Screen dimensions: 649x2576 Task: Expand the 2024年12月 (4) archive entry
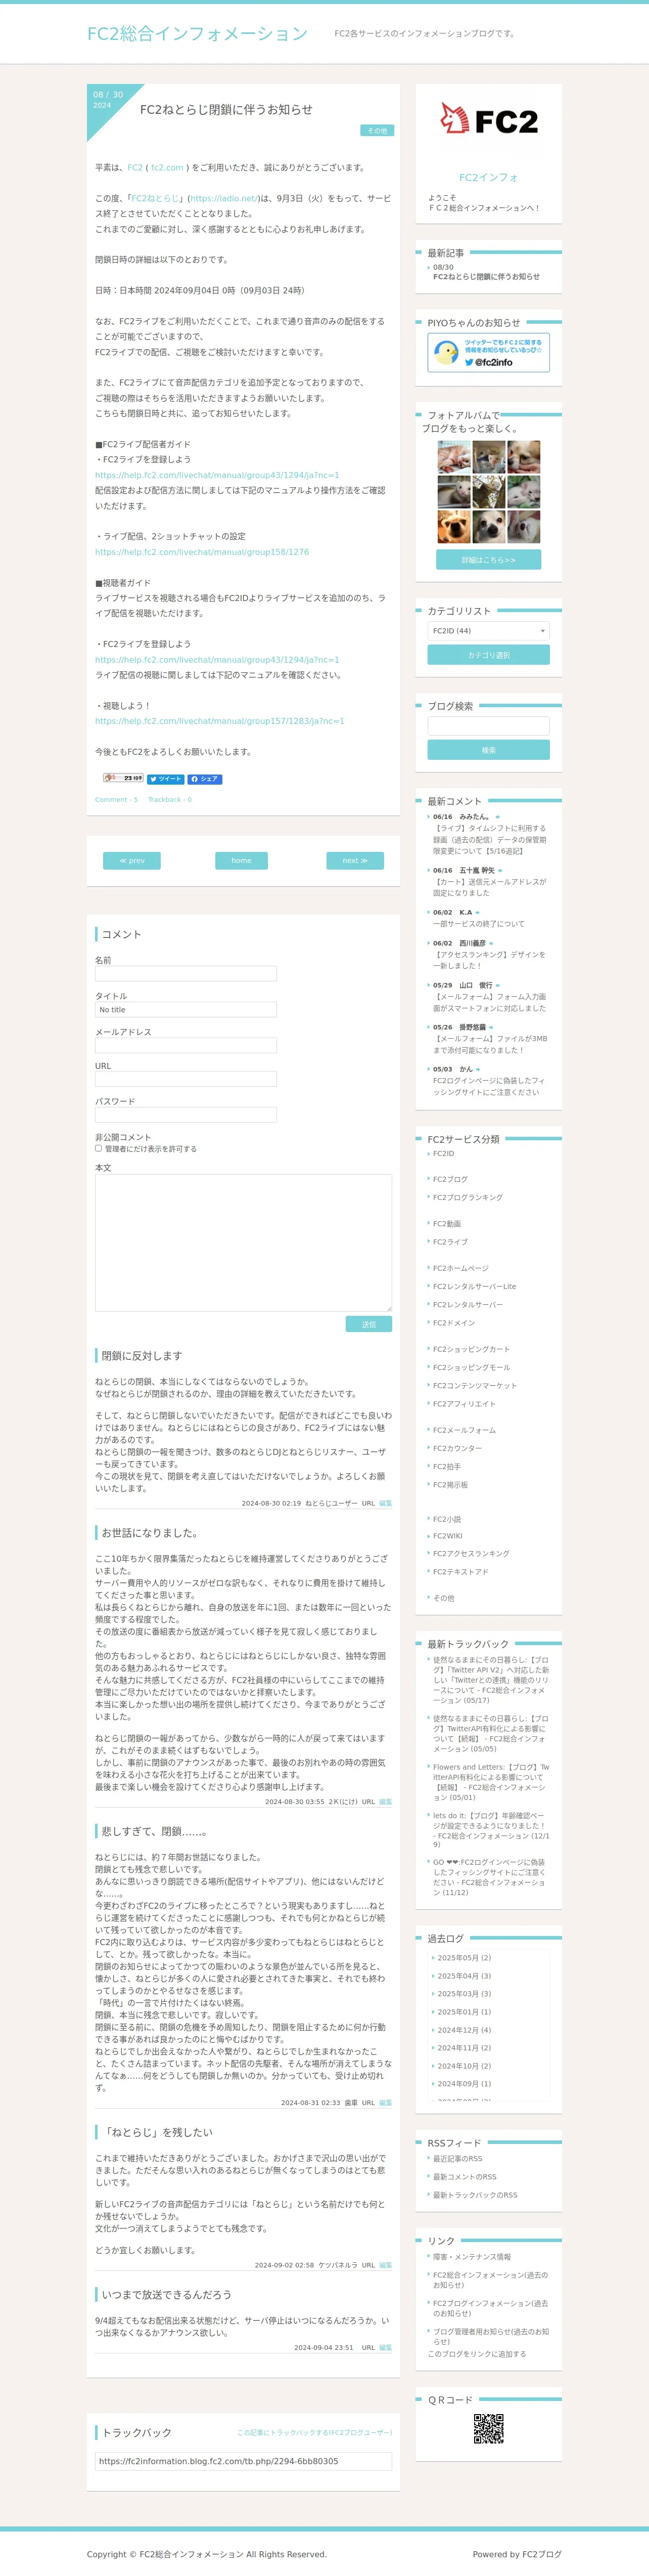(465, 2030)
